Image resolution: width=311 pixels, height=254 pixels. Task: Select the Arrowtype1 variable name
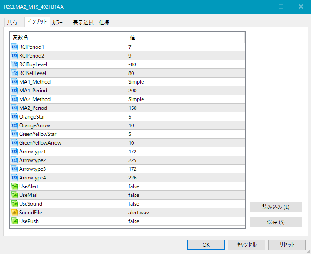click(32, 152)
